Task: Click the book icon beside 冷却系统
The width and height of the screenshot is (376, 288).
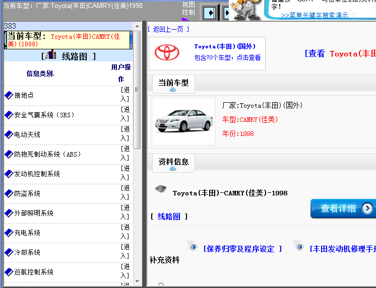Action: point(9,253)
